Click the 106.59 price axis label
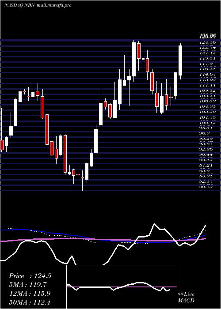Viewport: 221px width, 309px height. coord(208,101)
